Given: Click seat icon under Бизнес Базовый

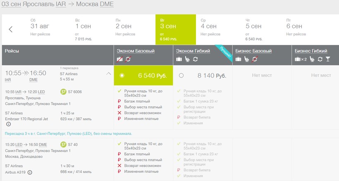Looking at the screenshot, I should pos(246,59).
